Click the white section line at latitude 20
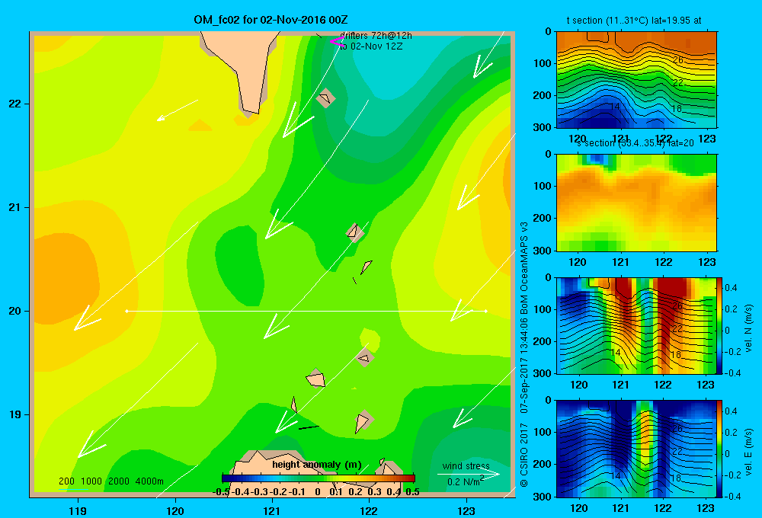Viewport: 762px width, 518px height. pos(306,311)
